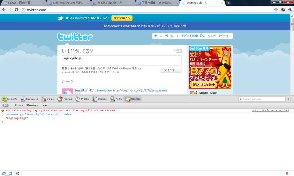
Task: Clear console log with the circle-slash icon
Action: click(x=18, y=173)
